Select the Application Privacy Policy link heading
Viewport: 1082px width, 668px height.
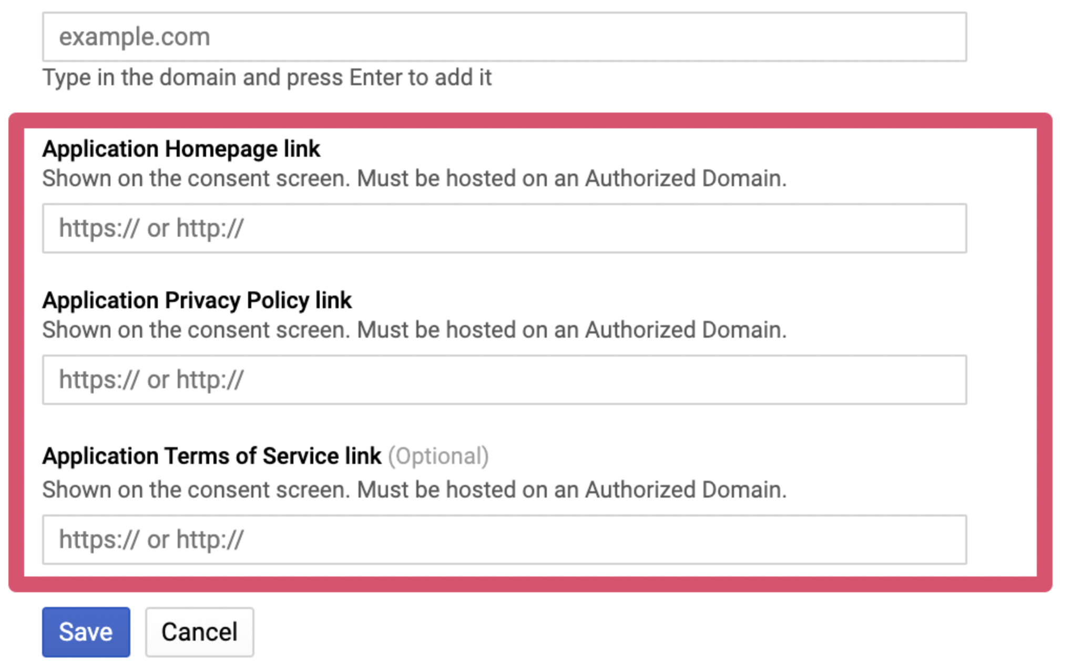[x=197, y=300]
